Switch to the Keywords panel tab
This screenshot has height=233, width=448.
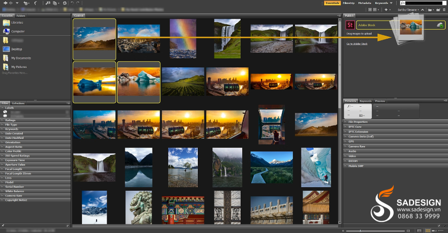pyautogui.click(x=365, y=101)
